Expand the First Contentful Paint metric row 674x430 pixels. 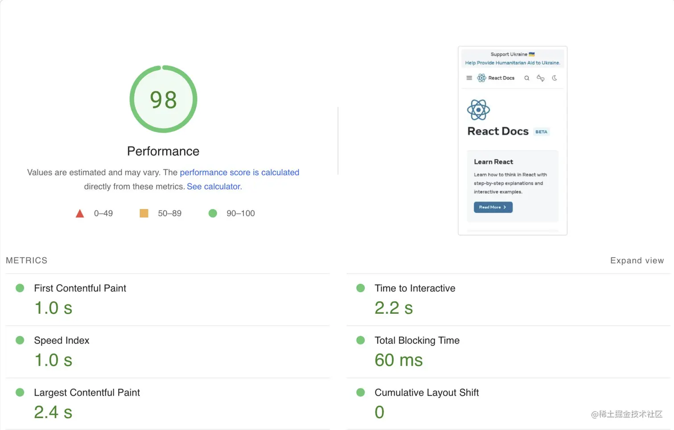pyautogui.click(x=168, y=299)
